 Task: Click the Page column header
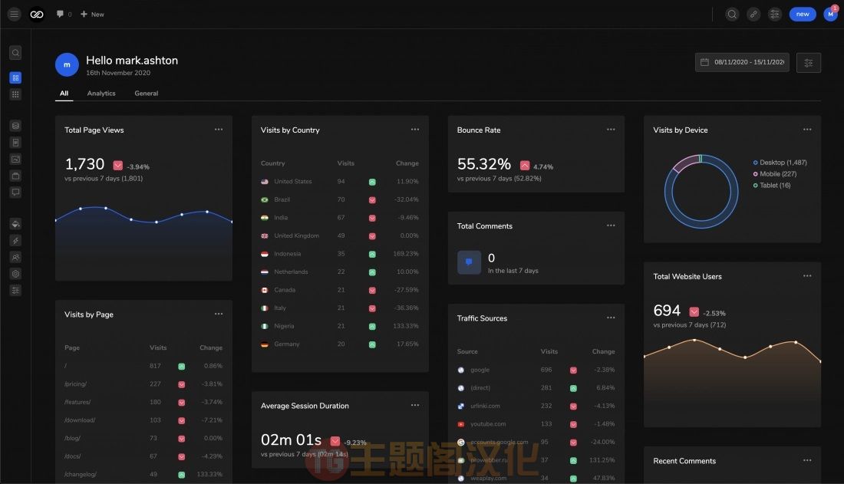click(72, 347)
